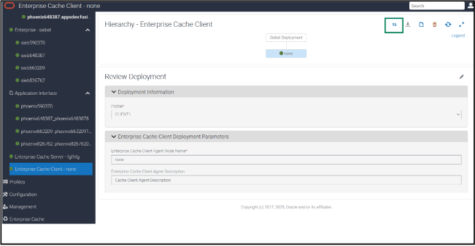This screenshot has height=246, width=475.
Task: Select phoenix590370 in the sidebar
Action: tap(37, 106)
